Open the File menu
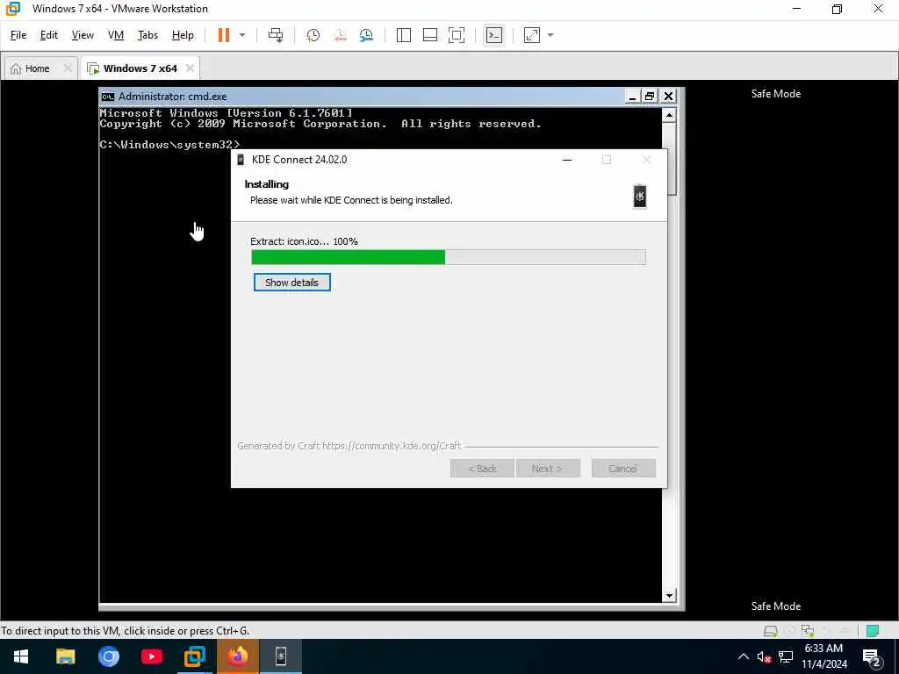 click(x=18, y=35)
